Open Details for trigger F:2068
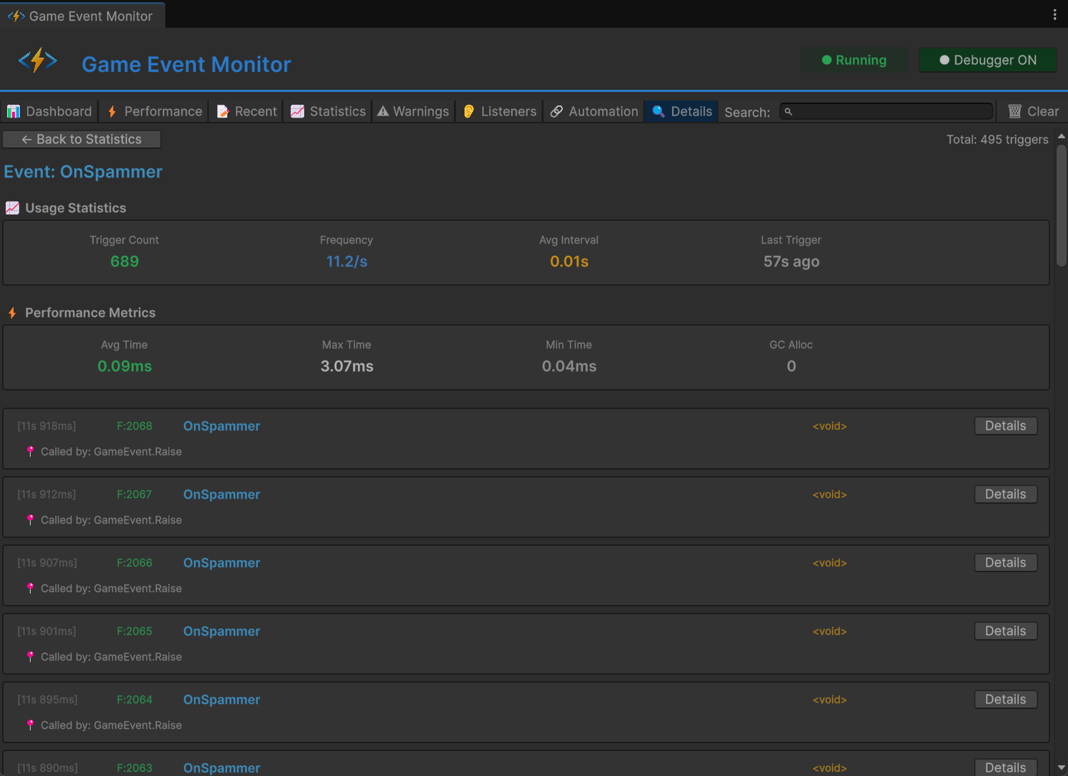The width and height of the screenshot is (1068, 776). (x=1005, y=425)
